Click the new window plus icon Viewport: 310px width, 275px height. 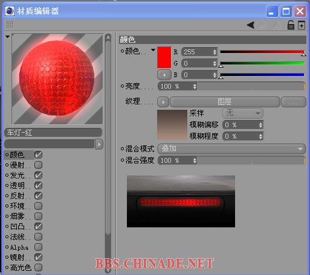click(x=302, y=25)
